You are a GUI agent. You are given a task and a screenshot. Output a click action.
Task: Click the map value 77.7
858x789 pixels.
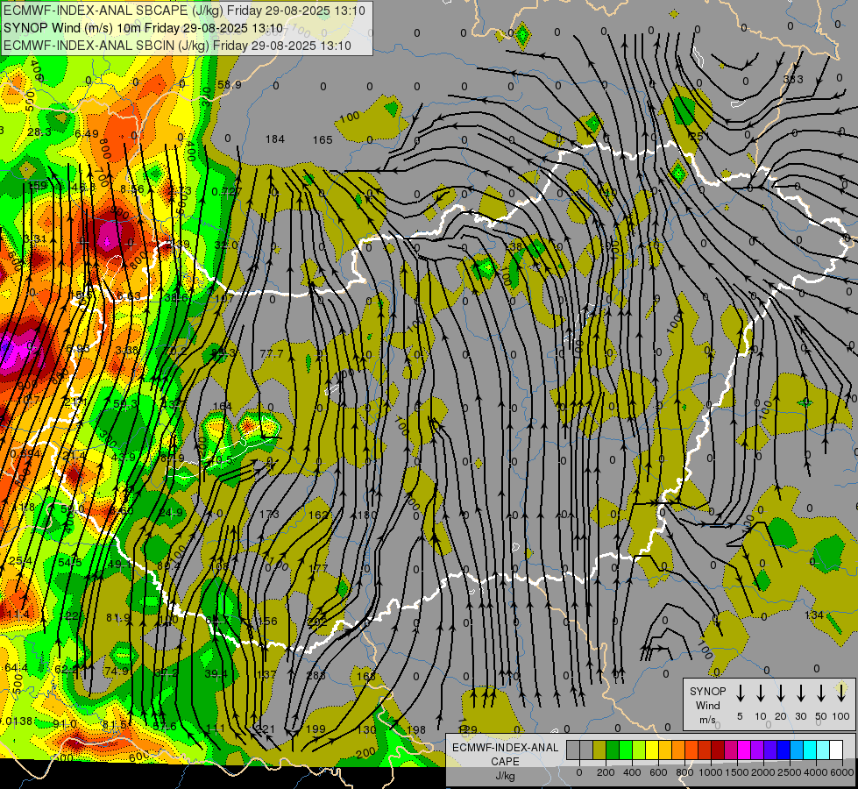[x=272, y=353]
